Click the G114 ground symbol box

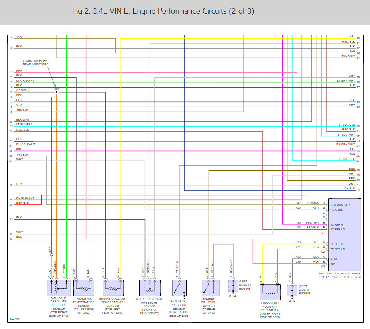(x=233, y=286)
